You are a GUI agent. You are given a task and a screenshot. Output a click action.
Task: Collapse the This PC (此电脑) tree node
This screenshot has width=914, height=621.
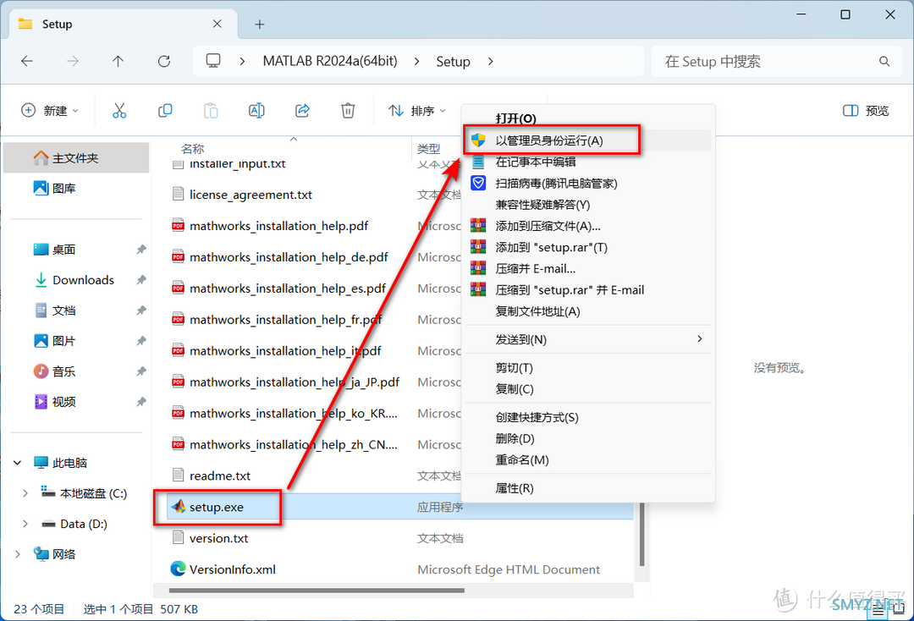[x=18, y=463]
